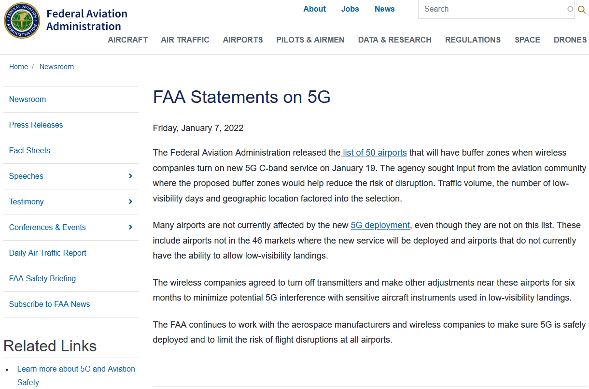Click the FAA seal logo
Viewport: 589px width, 389px height.
point(22,20)
